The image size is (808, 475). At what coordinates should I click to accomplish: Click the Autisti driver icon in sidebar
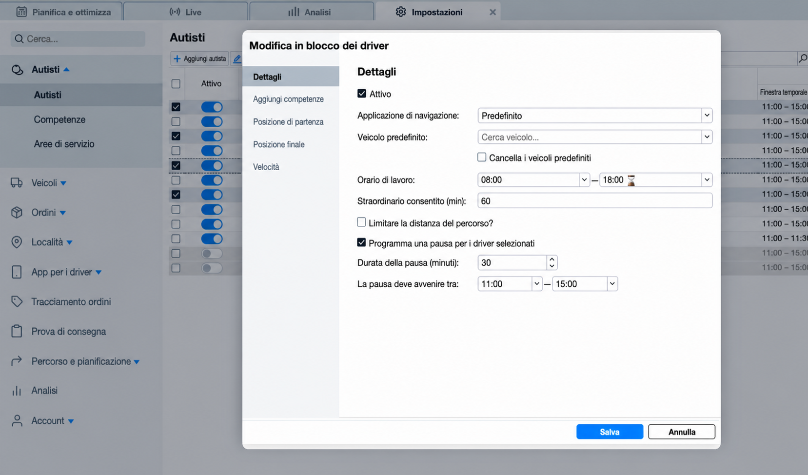point(17,70)
